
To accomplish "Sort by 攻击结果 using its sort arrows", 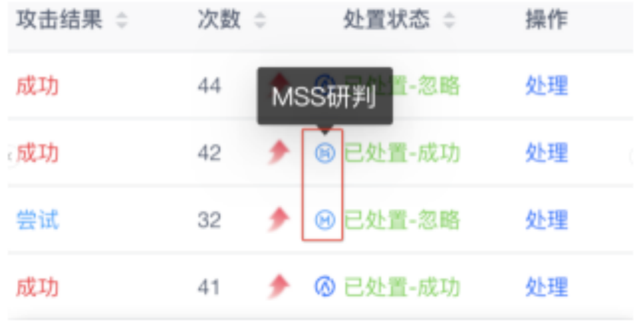I will coord(122,20).
